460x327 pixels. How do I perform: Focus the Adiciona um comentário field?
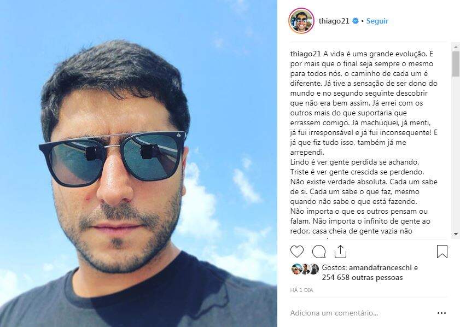(x=361, y=313)
